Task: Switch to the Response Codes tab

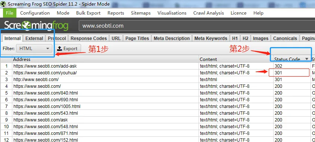Action: pyautogui.click(x=88, y=38)
